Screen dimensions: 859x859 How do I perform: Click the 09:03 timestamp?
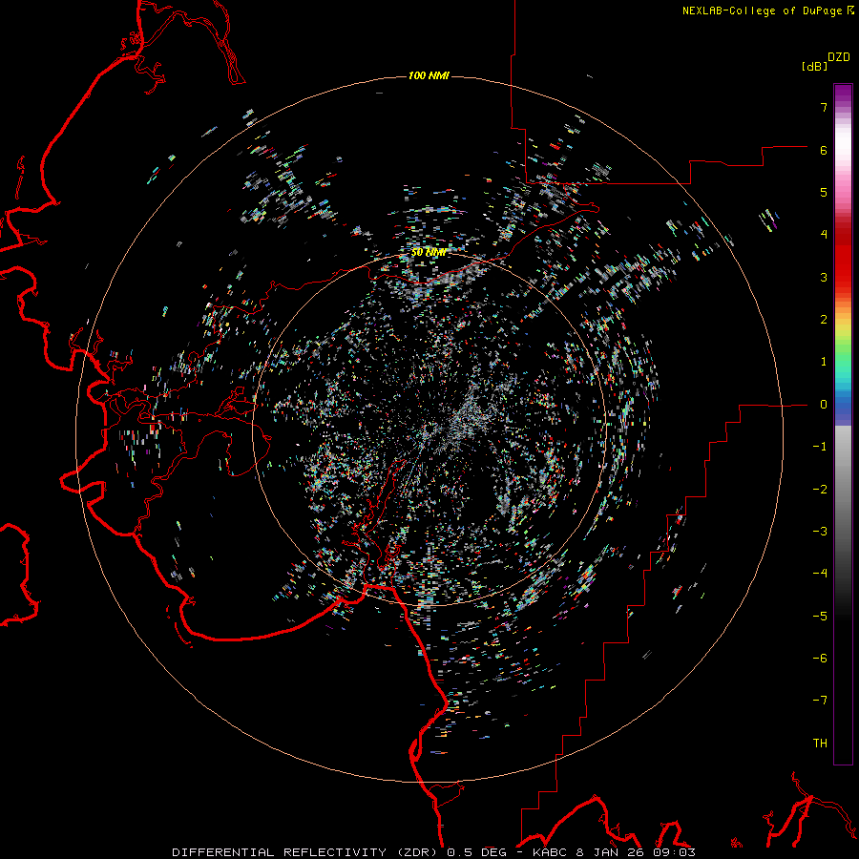click(x=674, y=852)
